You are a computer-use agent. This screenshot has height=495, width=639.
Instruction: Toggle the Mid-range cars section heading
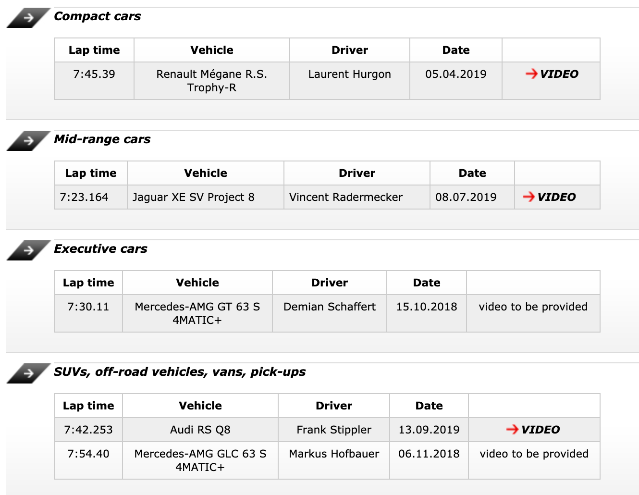(x=102, y=139)
